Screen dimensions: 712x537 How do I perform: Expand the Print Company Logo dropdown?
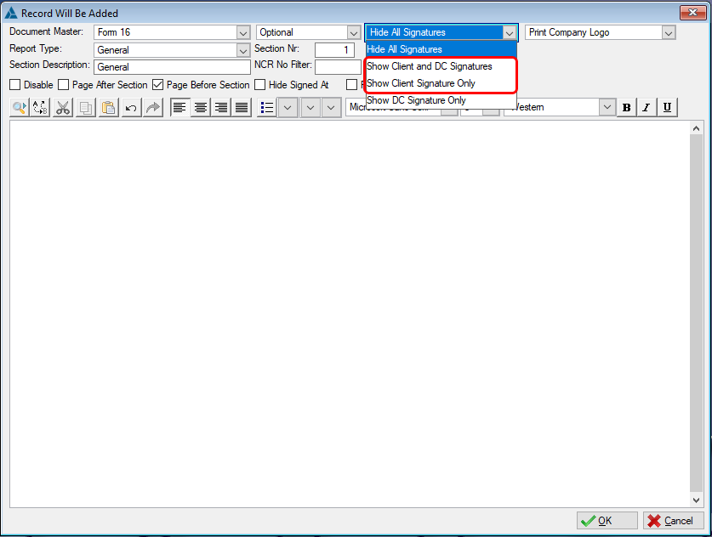[x=668, y=33]
